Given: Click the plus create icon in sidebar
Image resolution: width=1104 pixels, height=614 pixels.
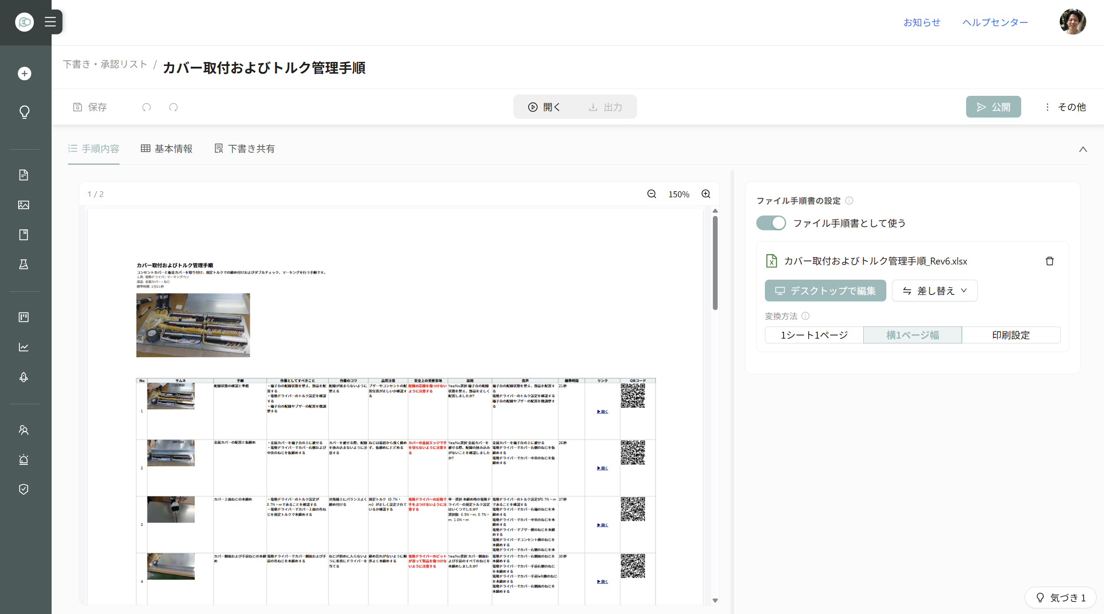Looking at the screenshot, I should tap(24, 74).
